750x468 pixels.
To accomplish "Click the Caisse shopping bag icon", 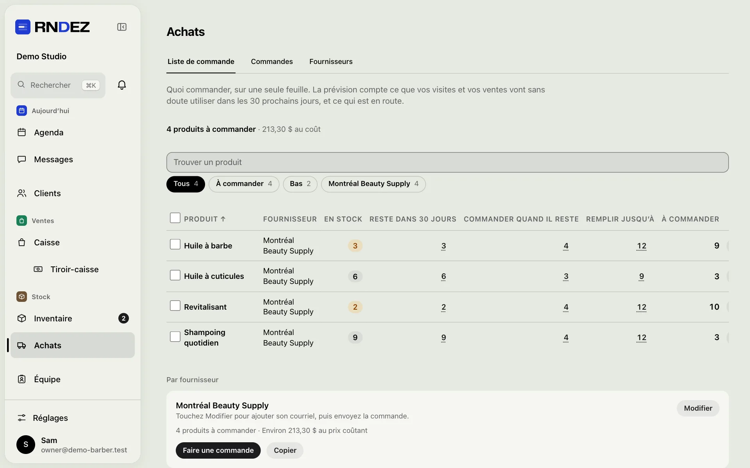I will (22, 242).
